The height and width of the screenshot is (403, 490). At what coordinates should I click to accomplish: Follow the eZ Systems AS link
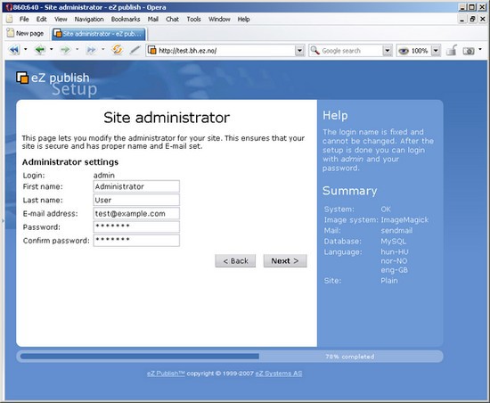coord(279,374)
